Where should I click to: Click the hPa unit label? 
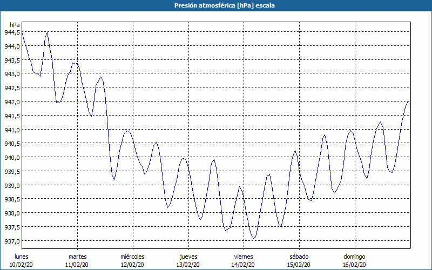pos(15,25)
